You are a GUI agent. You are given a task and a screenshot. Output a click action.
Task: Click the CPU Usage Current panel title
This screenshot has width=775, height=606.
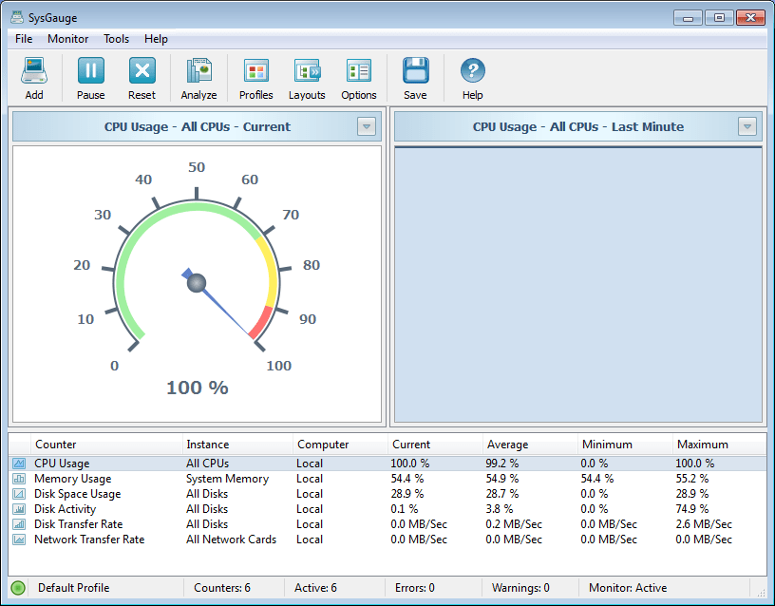point(198,126)
